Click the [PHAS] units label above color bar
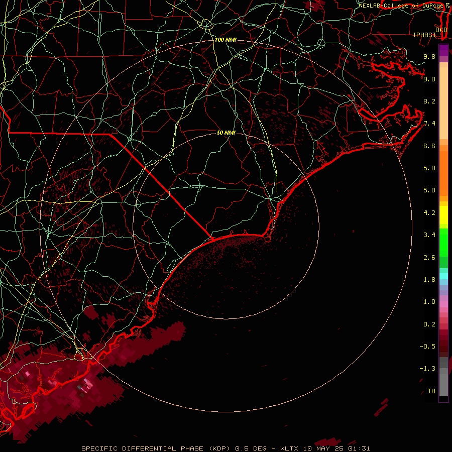Screen dimensions: 452x452 [x=424, y=35]
